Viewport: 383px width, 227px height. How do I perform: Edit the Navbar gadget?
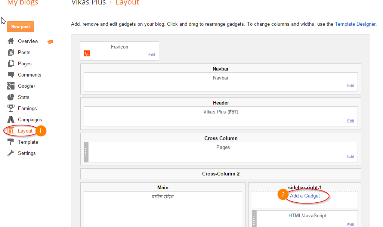click(350, 85)
